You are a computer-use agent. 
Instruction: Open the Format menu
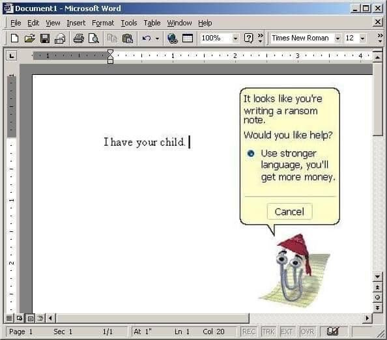point(103,23)
